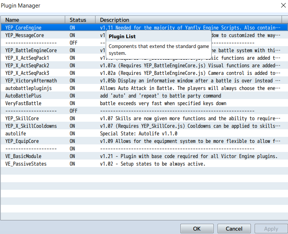Click the Apply button

tap(271, 228)
